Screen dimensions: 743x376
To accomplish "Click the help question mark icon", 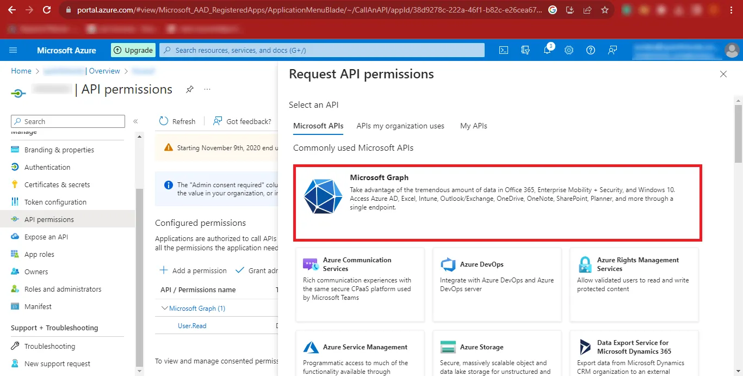I will (591, 50).
